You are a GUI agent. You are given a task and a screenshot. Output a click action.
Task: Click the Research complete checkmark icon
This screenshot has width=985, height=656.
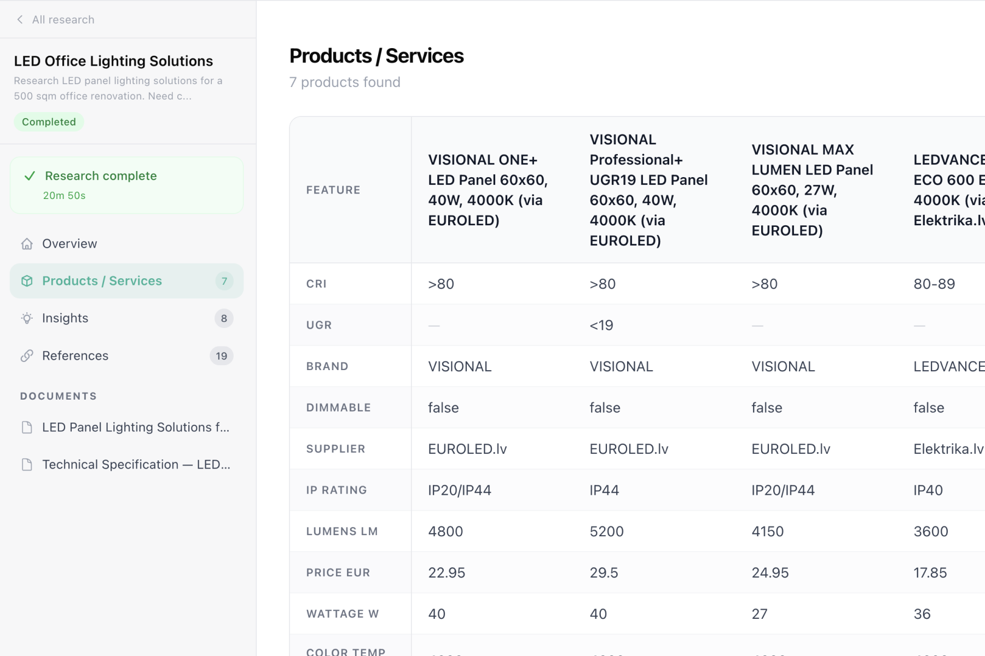(x=30, y=176)
